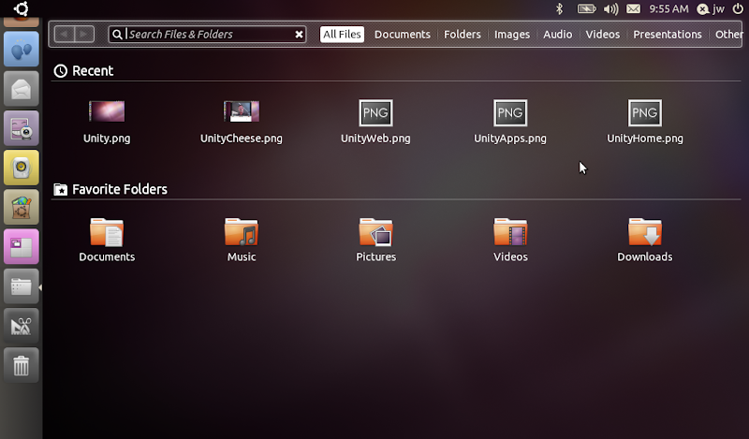Collapse the Favorite Folders section header

pyautogui.click(x=110, y=190)
